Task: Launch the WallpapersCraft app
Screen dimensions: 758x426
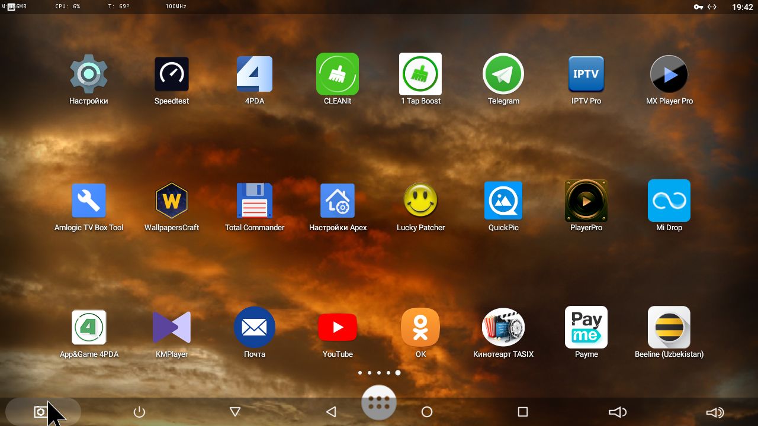Action: point(172,201)
